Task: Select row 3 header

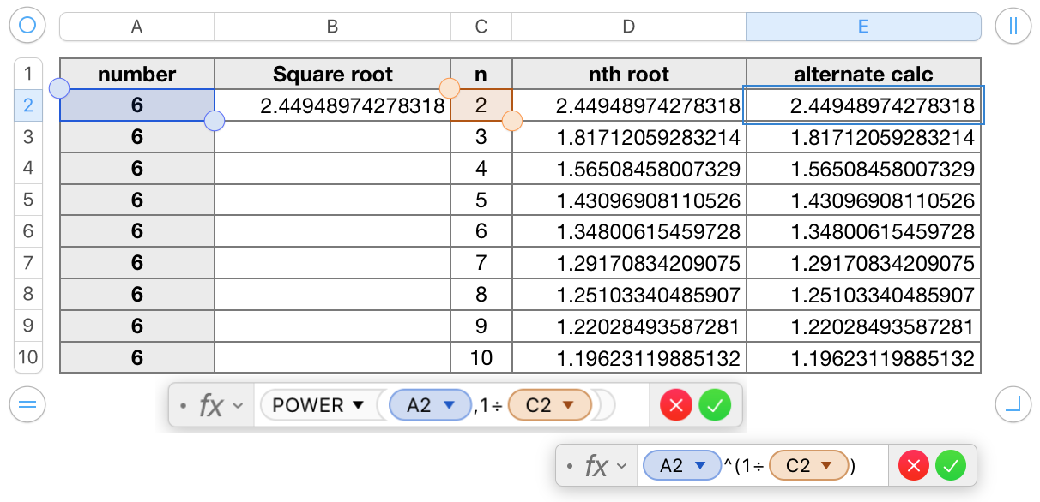Action: click(x=28, y=137)
